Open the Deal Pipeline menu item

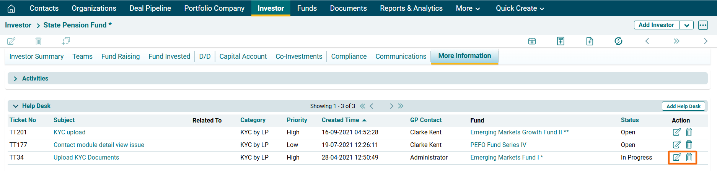[150, 8]
